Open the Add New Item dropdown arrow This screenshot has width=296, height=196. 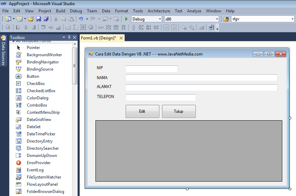(25, 19)
